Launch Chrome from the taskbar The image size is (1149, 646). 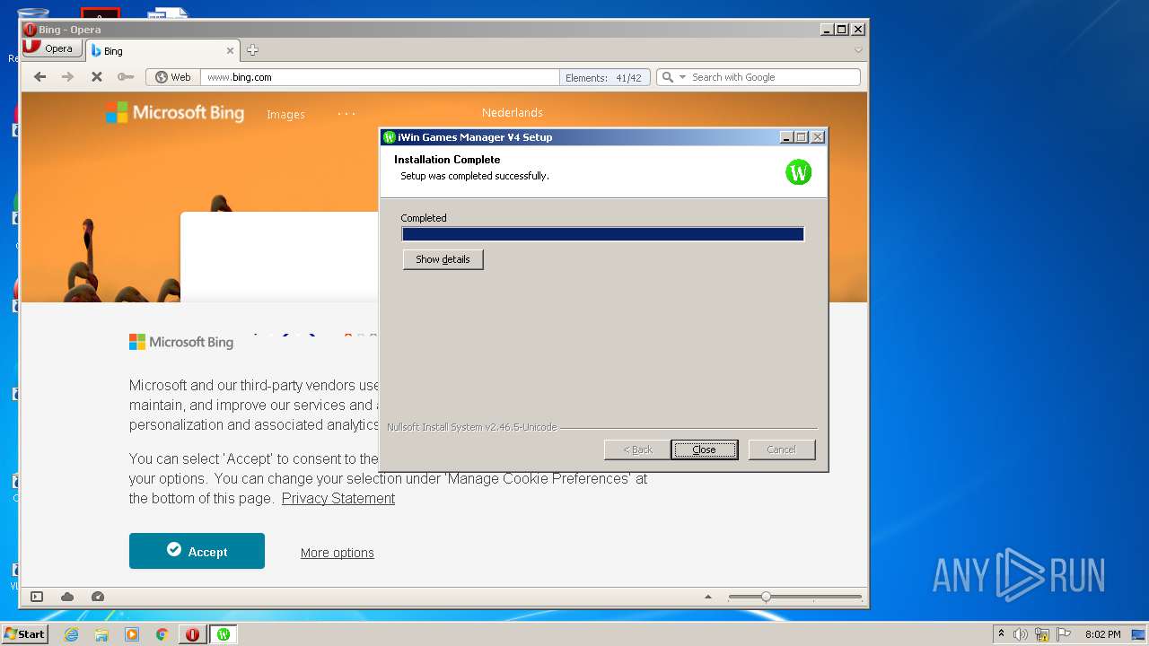click(162, 634)
